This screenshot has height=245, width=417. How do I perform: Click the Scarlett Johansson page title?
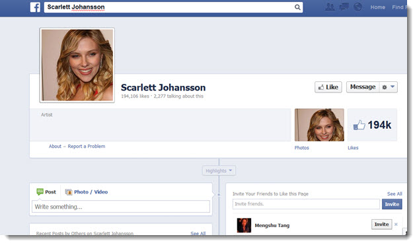pyautogui.click(x=163, y=87)
